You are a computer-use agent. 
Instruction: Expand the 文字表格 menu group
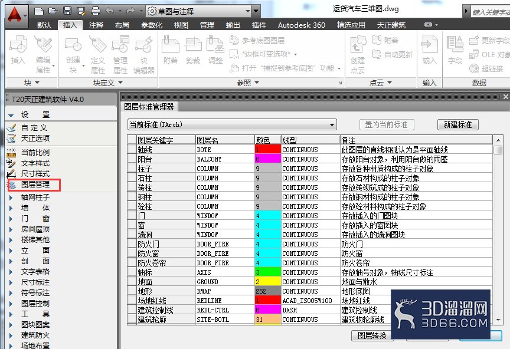(11, 272)
